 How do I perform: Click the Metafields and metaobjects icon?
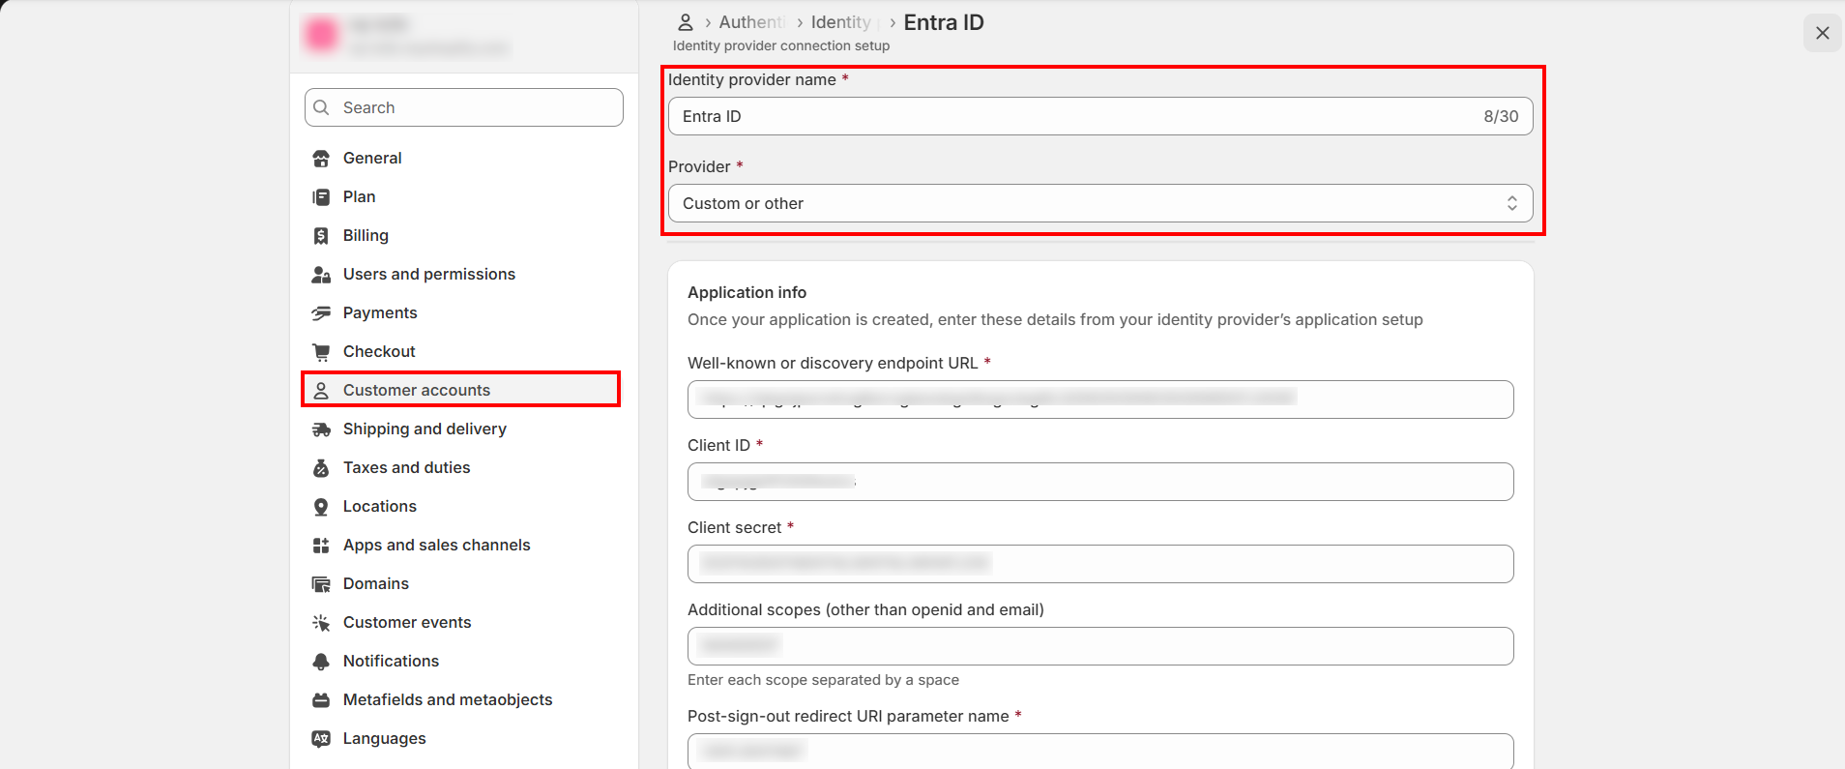321,700
